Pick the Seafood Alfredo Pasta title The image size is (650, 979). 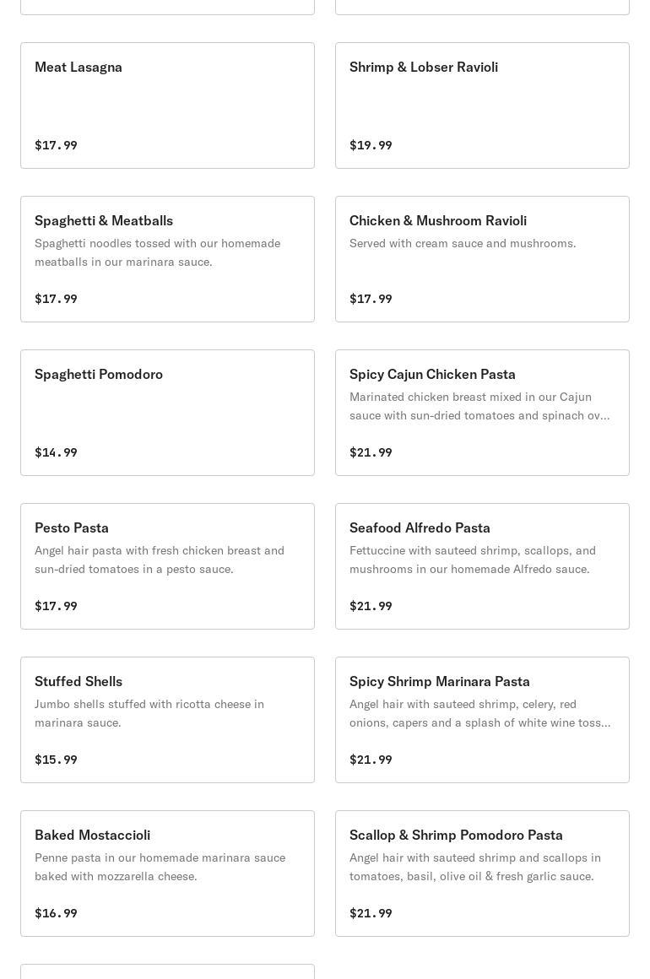pos(420,528)
